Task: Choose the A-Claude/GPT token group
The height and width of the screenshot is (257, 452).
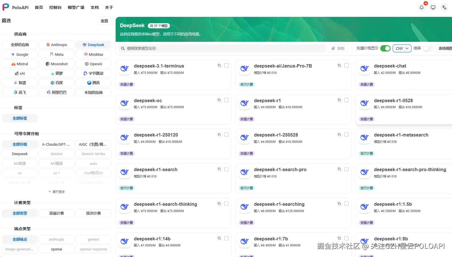Action: [57, 144]
